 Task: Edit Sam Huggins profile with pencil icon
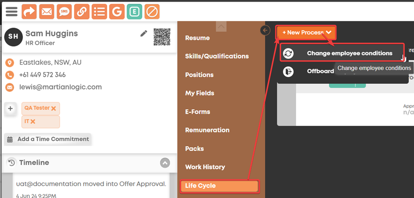point(143,33)
